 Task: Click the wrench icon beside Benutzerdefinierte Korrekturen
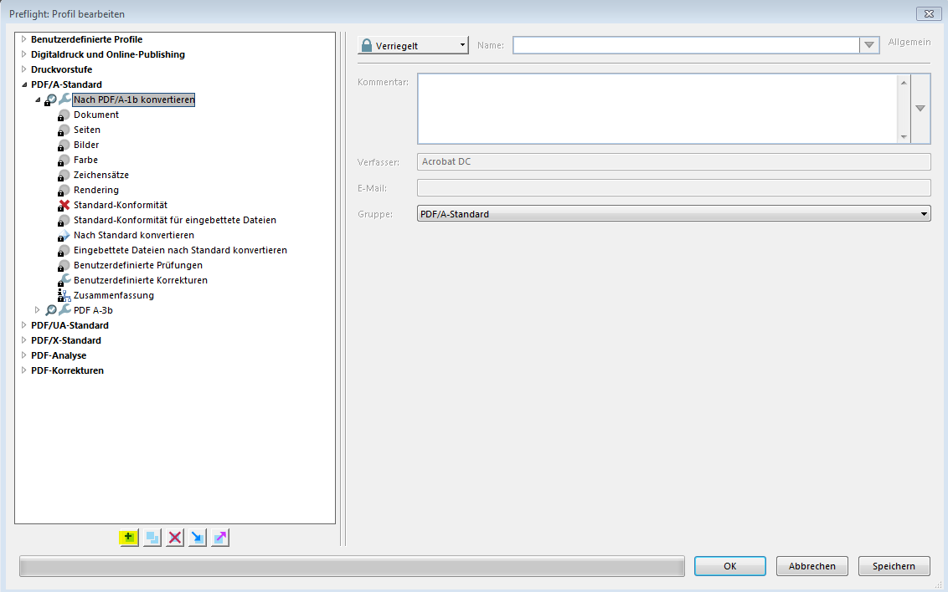click(64, 280)
